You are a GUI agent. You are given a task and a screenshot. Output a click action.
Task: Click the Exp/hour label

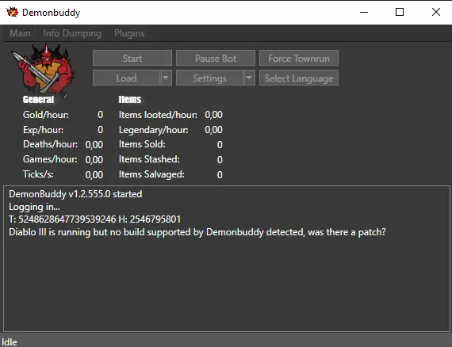click(44, 130)
